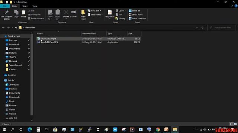Refresh the demo files folder
Viewport: 238px width, 133px height.
[x=202, y=28]
